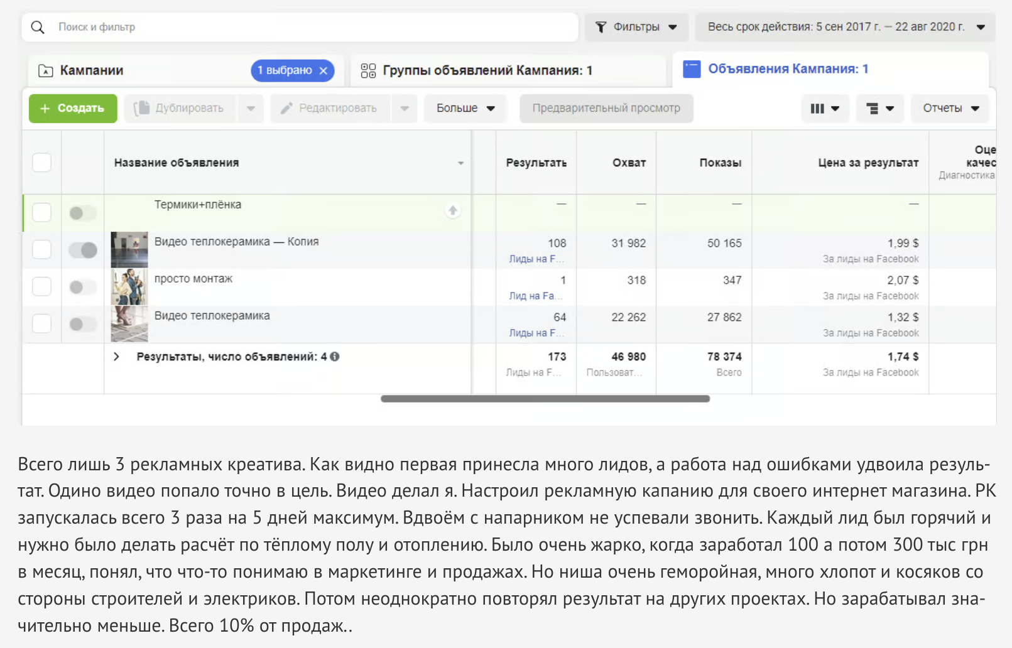The image size is (1012, 648).
Task: Click the Кампании folder icon
Action: [46, 70]
